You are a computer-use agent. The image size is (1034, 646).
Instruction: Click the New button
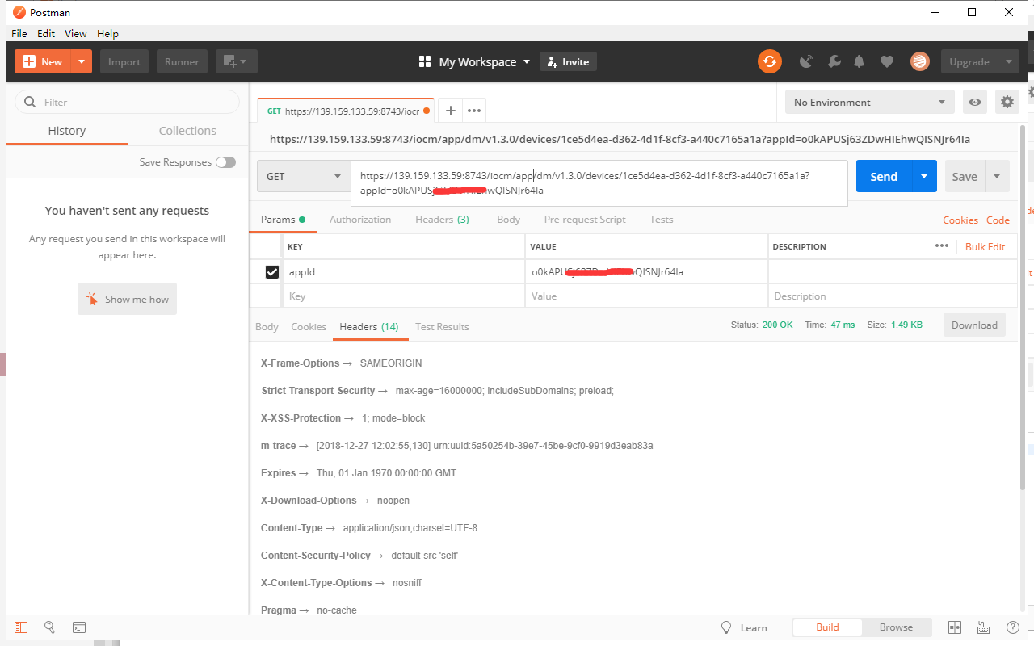[43, 61]
